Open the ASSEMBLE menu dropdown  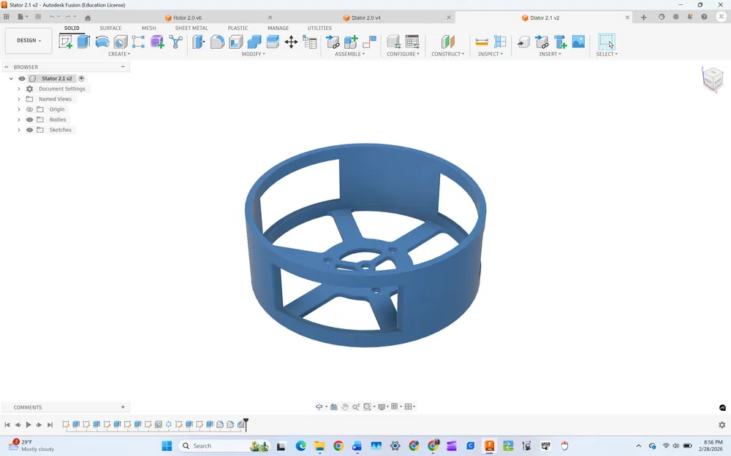349,54
